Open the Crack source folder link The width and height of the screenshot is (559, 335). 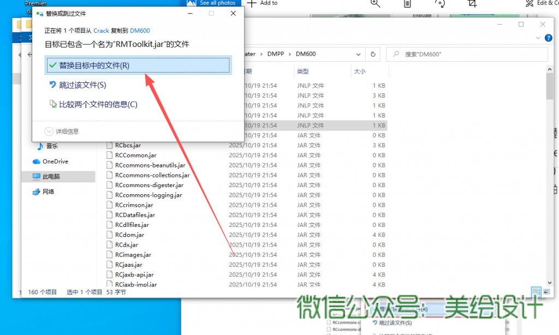[x=101, y=31]
